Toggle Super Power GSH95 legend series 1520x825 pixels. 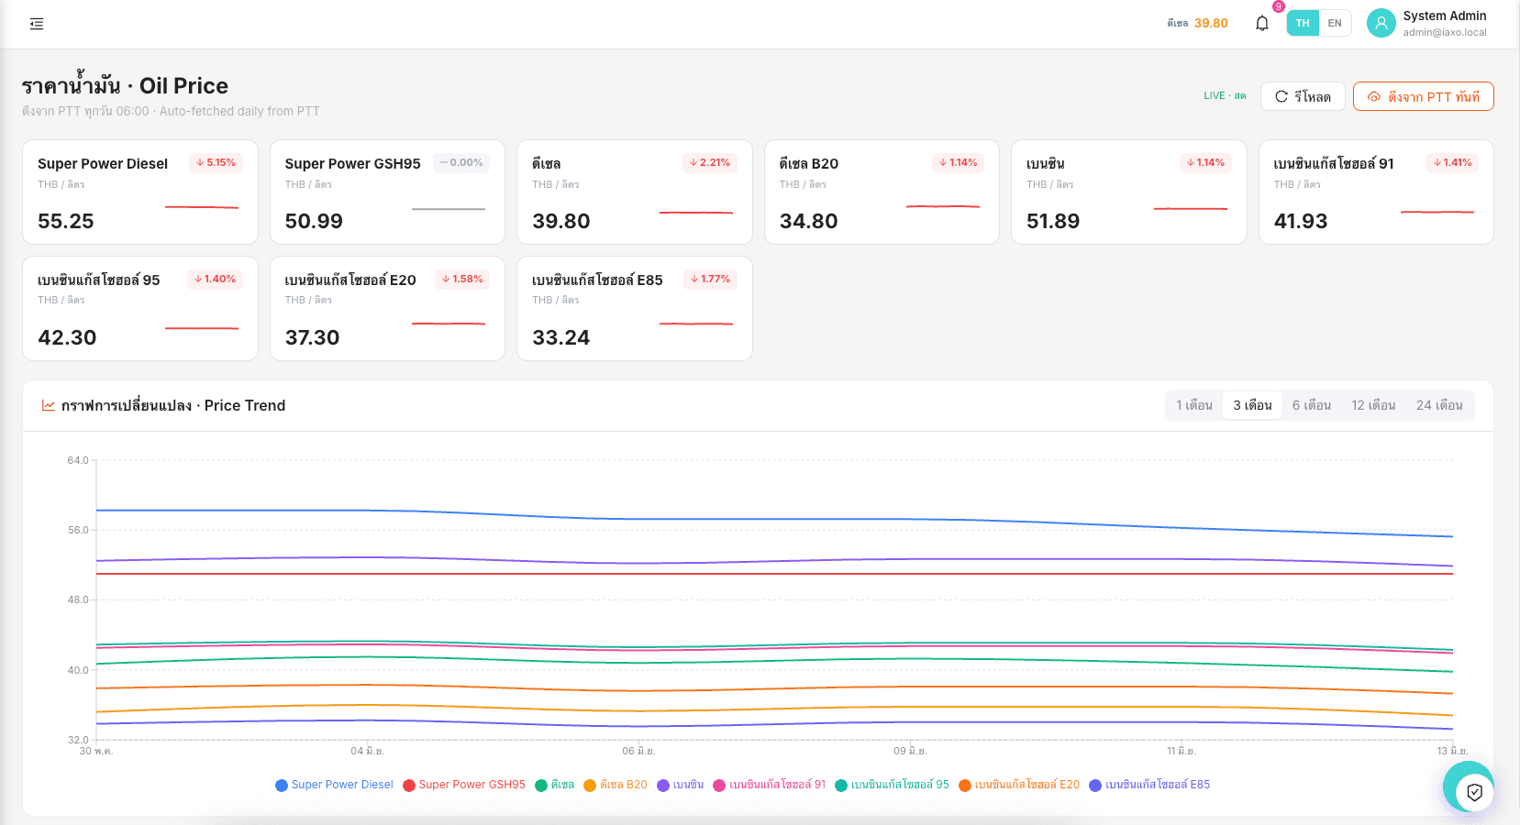(x=464, y=785)
